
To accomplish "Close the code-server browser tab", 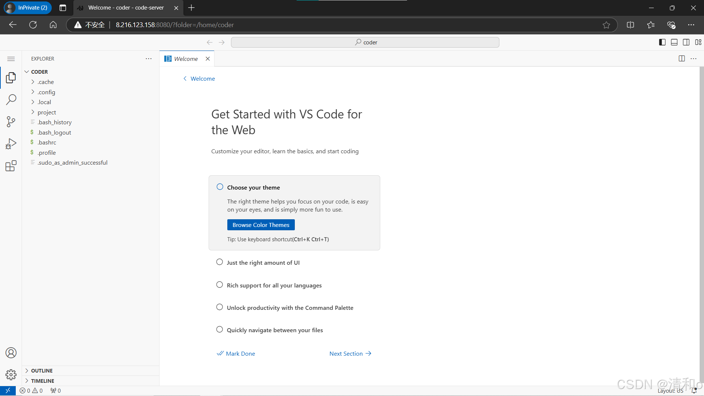I will click(x=176, y=8).
